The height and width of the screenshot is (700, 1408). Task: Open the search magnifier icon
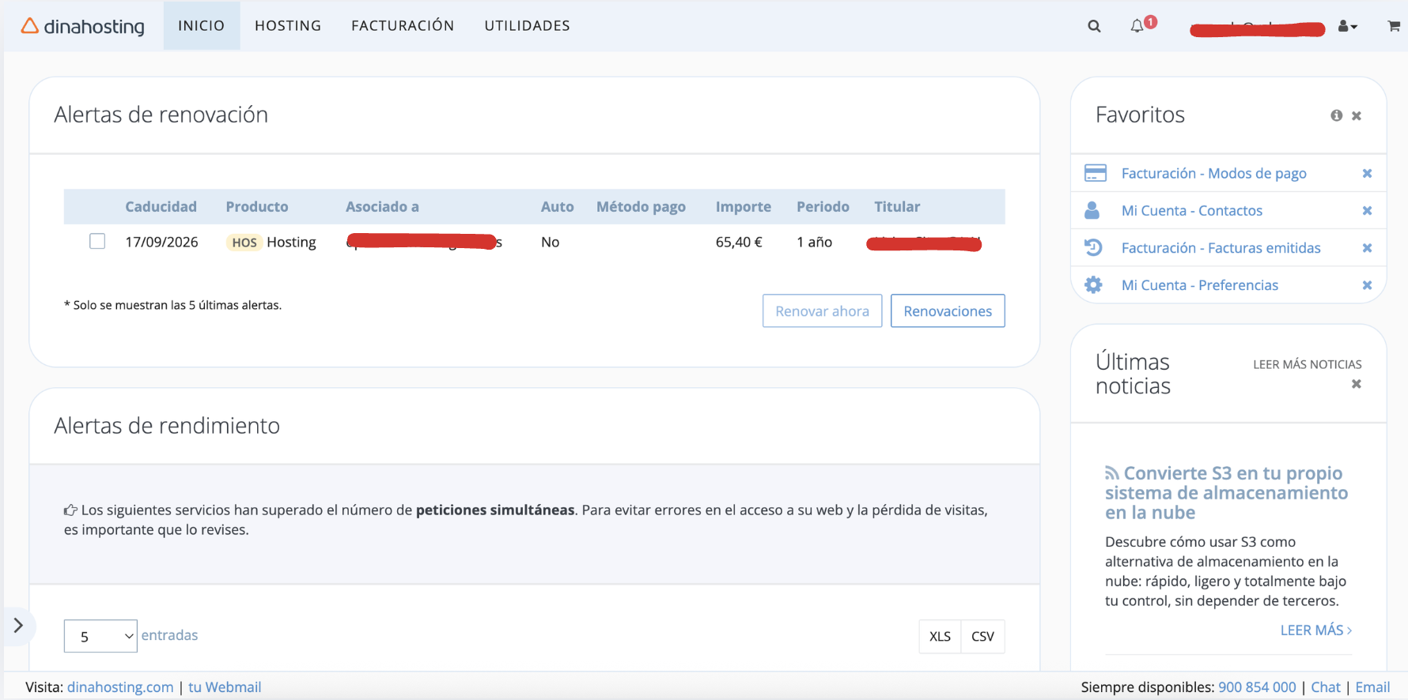tap(1094, 26)
